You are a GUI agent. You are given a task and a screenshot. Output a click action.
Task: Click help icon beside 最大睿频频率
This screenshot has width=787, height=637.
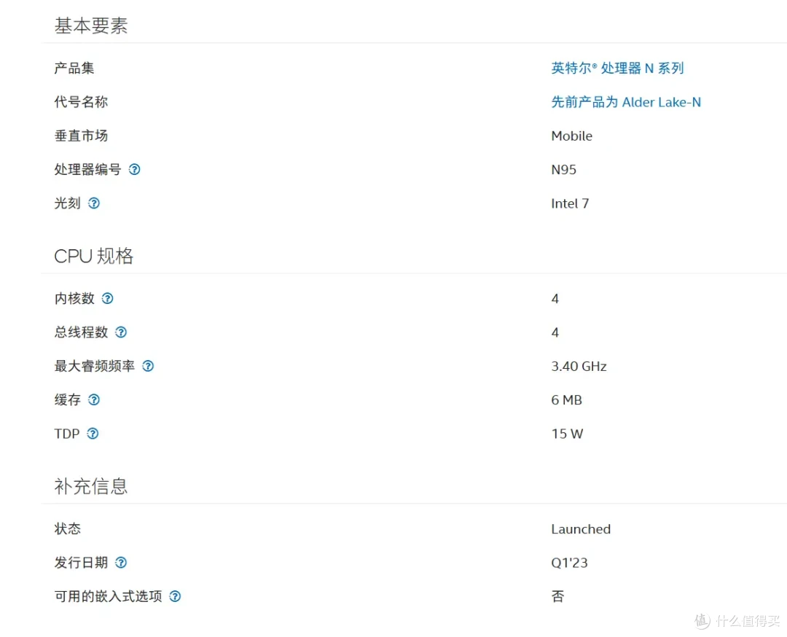coord(148,366)
